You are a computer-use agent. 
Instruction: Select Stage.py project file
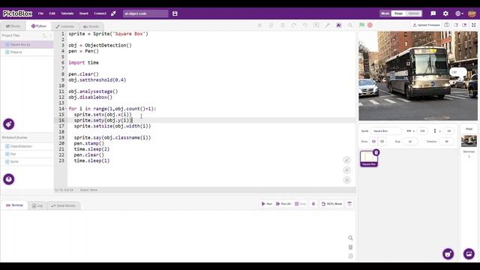[27, 52]
